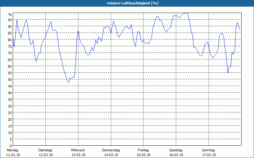
Task: Click the 50 value on the y-axis
Action: click(x=10, y=80)
